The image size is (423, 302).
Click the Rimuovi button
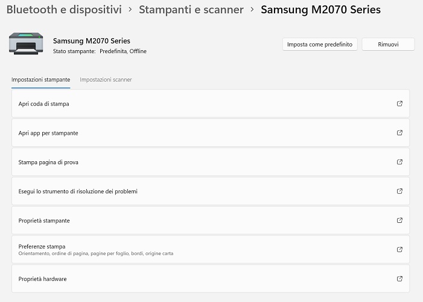pos(388,45)
